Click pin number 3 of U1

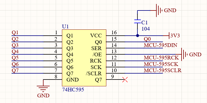[56, 45]
